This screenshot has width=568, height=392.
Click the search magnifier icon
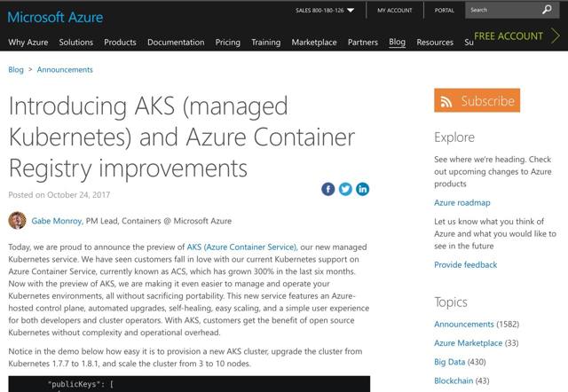click(x=547, y=11)
